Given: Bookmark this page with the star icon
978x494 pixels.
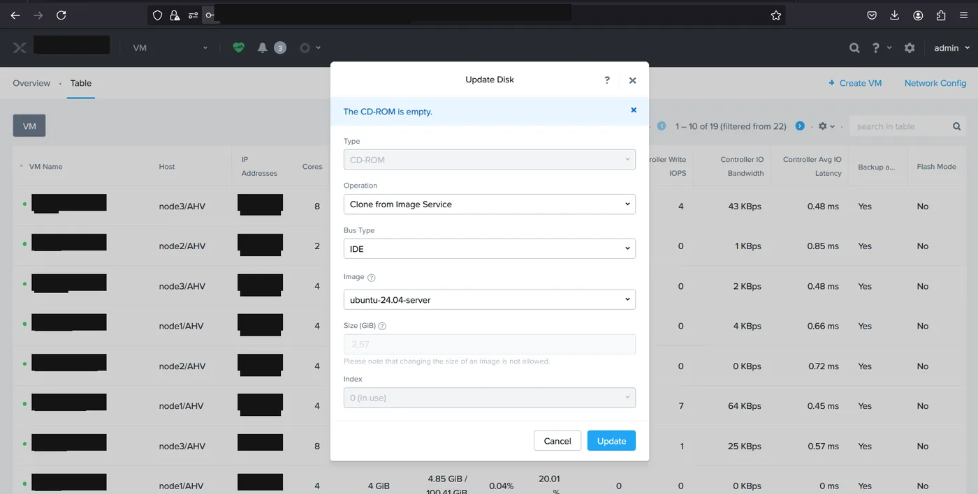Looking at the screenshot, I should tap(776, 15).
